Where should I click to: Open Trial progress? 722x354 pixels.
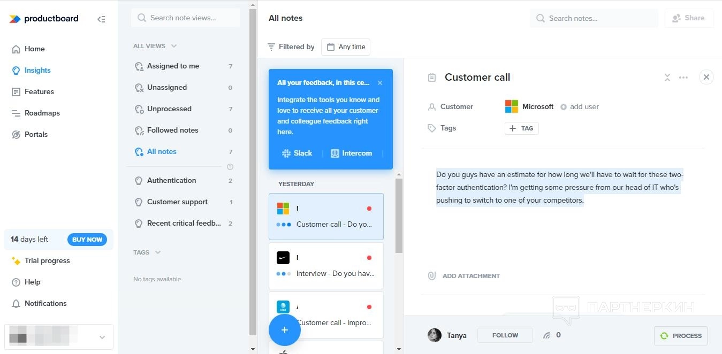47,260
